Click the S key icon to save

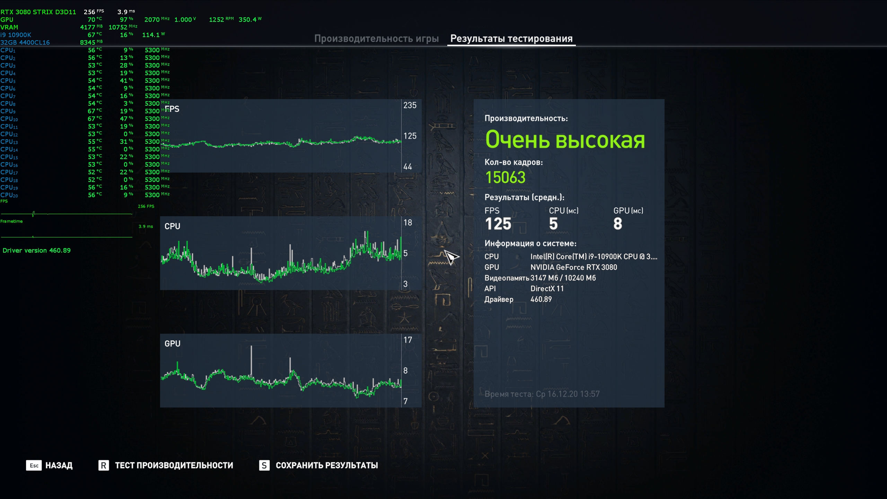[x=264, y=465]
